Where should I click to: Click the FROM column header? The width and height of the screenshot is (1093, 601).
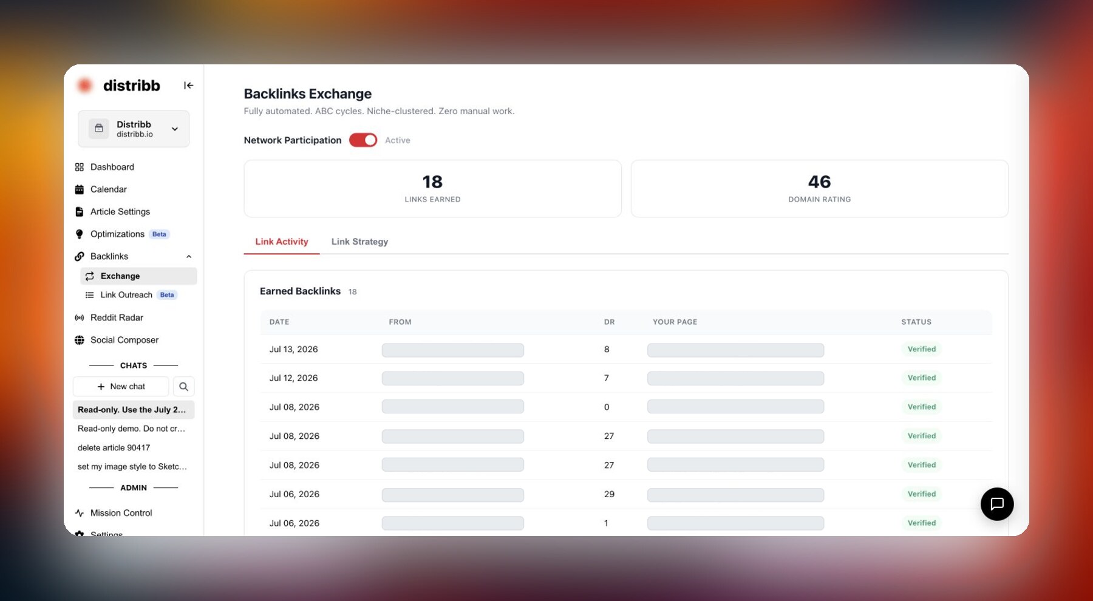(400, 322)
